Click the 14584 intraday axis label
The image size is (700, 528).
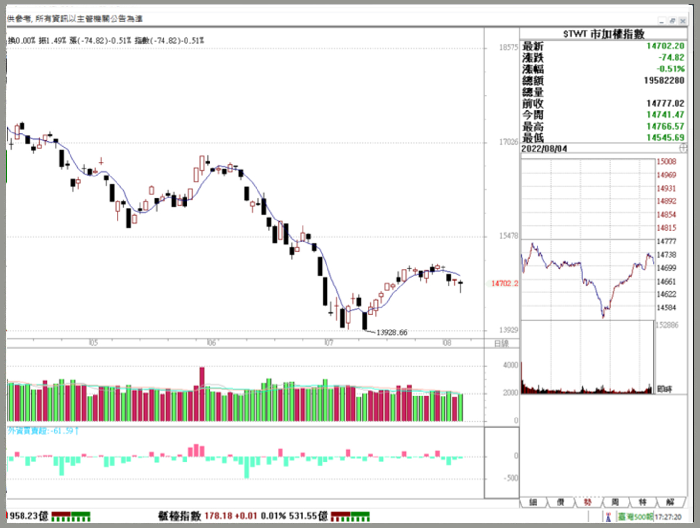(x=666, y=308)
